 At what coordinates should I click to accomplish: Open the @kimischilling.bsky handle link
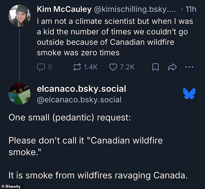click(x=135, y=9)
